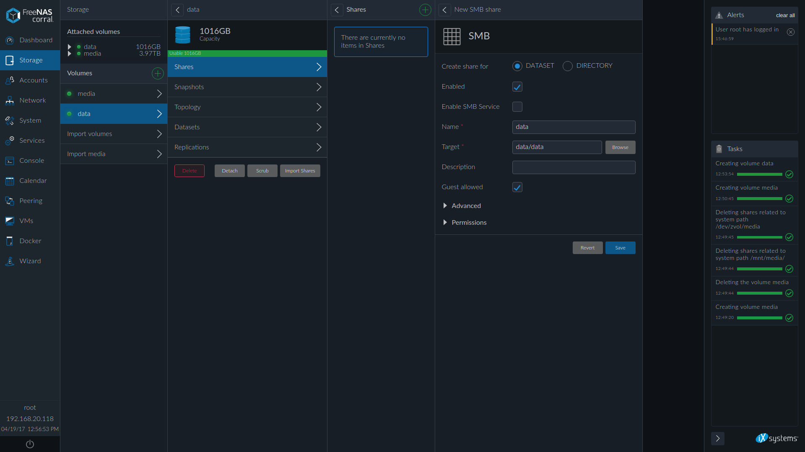The width and height of the screenshot is (805, 452).
Task: Click the power icon at the bottom left
Action: click(x=30, y=444)
